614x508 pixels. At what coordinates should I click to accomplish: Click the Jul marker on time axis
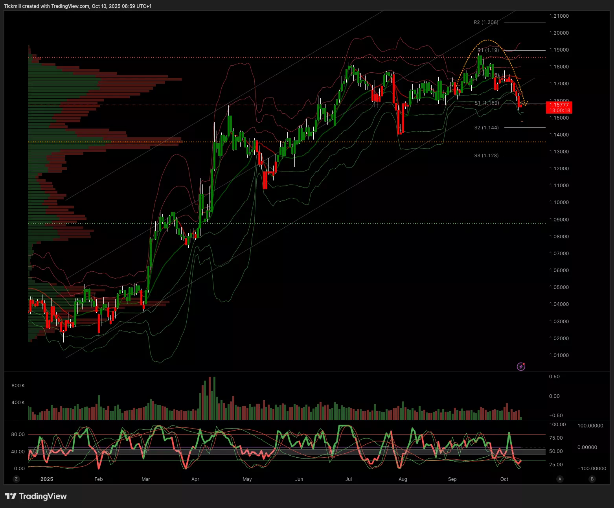click(349, 479)
